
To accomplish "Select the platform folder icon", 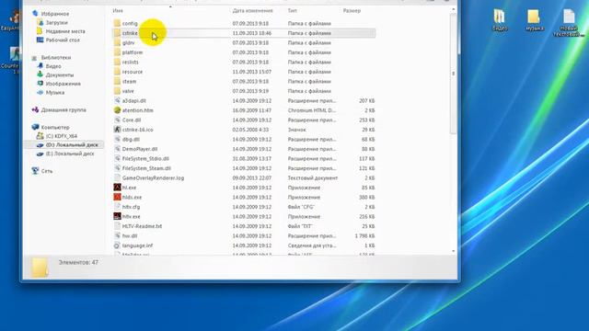I will point(117,52).
